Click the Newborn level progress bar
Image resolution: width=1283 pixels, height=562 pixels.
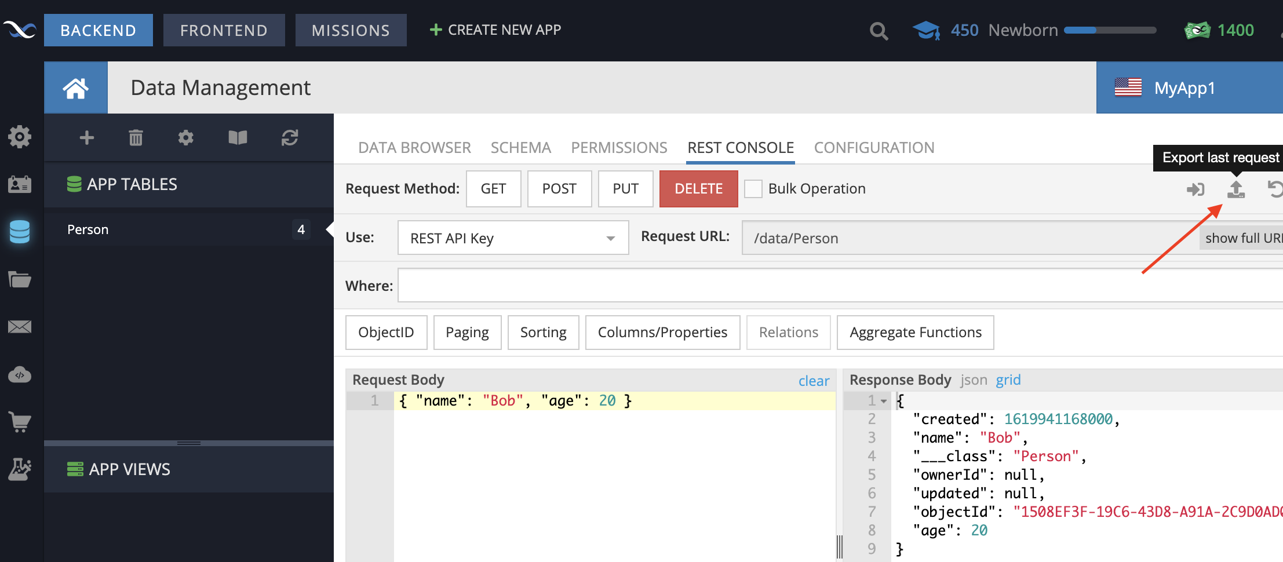[x=1110, y=30]
